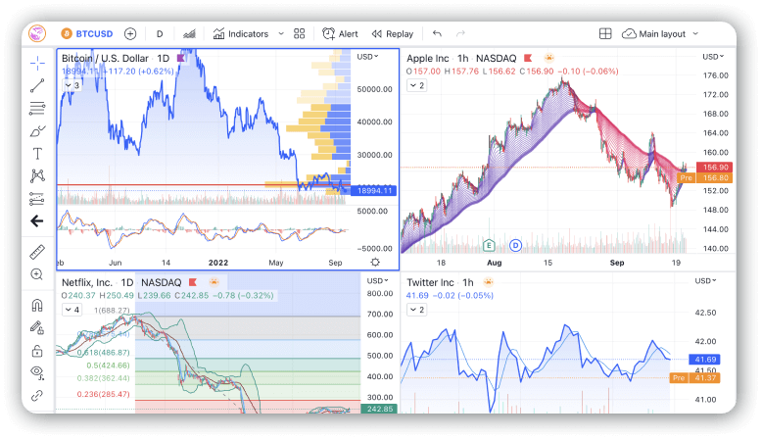Click the Apple dividend D marker

point(515,246)
